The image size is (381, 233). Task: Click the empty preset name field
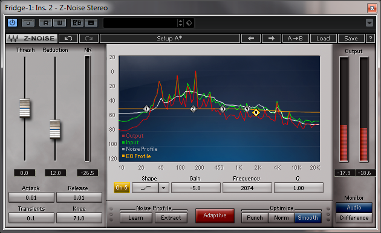[x=140, y=23]
